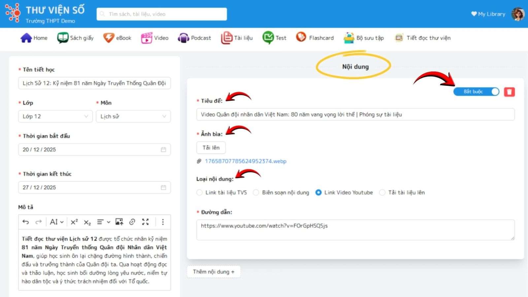Click the undo icon in description editor
Viewport: 528px width, 297px height.
[x=26, y=222]
